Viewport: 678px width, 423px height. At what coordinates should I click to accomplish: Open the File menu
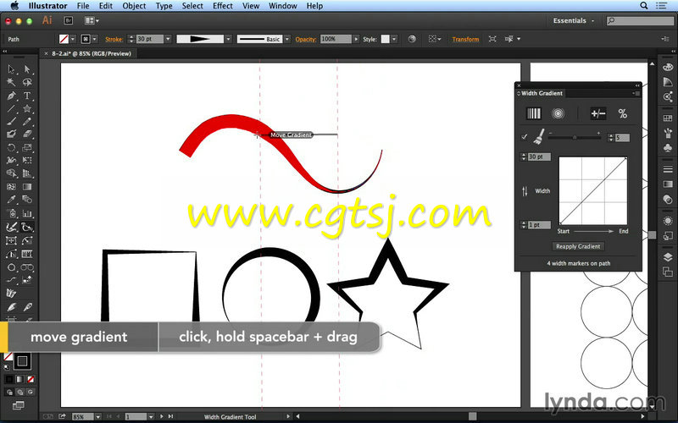pyautogui.click(x=82, y=6)
